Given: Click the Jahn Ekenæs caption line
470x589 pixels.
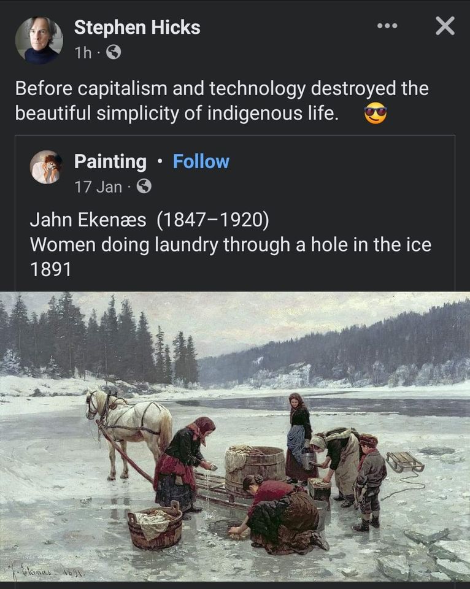Looking at the screenshot, I should 150,220.
